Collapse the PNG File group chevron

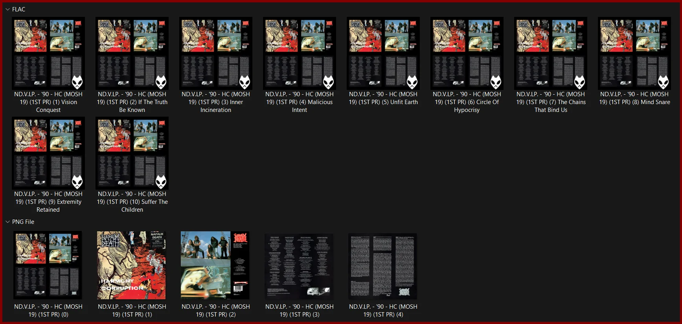click(7, 222)
